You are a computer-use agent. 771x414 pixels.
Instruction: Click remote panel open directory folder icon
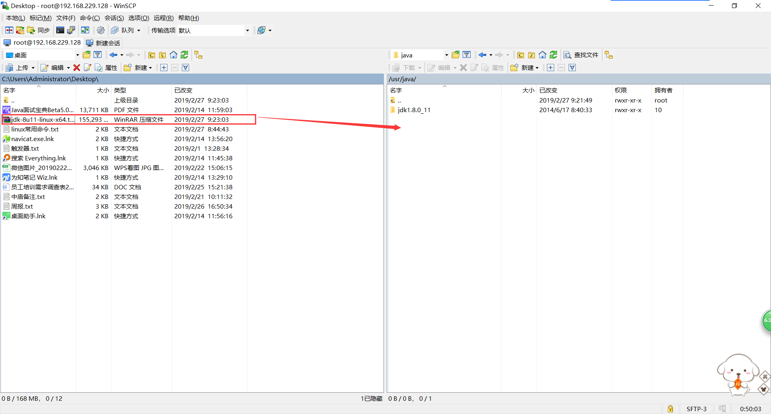pos(455,55)
